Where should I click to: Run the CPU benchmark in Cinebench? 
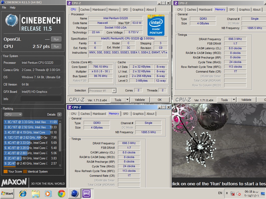[56, 47]
